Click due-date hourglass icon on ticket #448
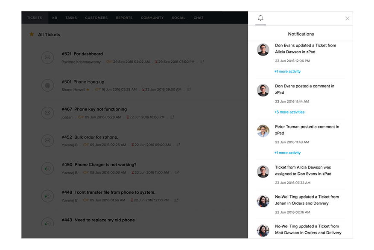 pyautogui.click(x=131, y=200)
